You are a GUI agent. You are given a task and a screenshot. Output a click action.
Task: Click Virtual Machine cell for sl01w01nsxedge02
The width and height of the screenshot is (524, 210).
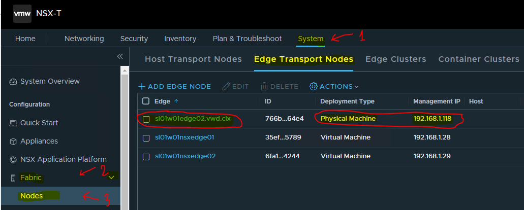[345, 156]
